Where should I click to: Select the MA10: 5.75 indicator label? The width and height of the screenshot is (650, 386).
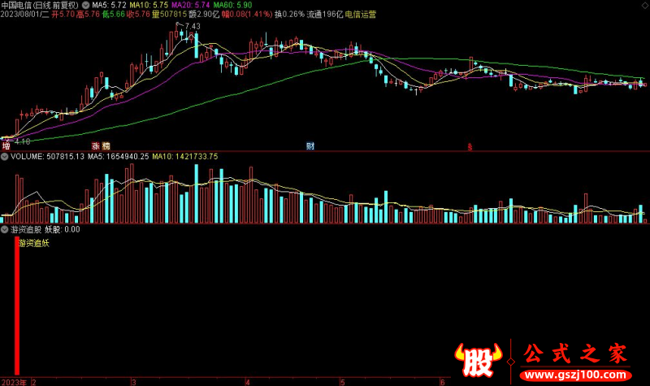[149, 6]
